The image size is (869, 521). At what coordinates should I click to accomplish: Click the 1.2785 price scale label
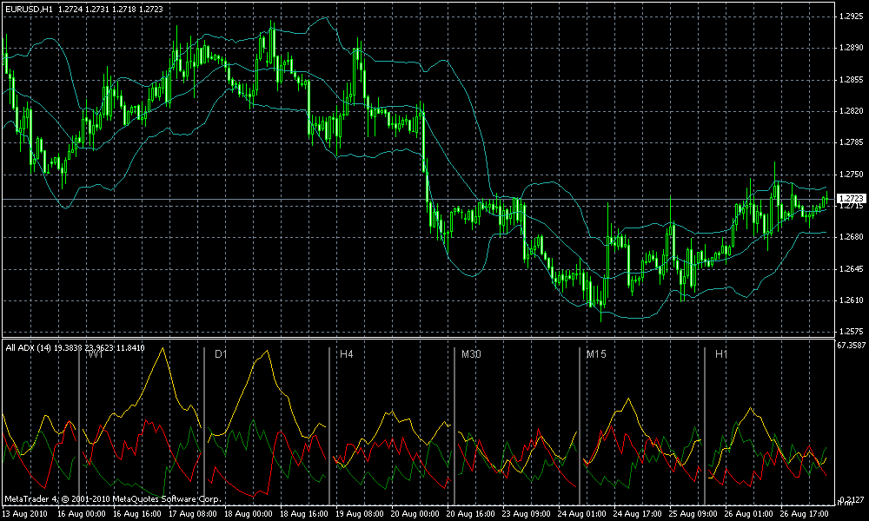[852, 143]
